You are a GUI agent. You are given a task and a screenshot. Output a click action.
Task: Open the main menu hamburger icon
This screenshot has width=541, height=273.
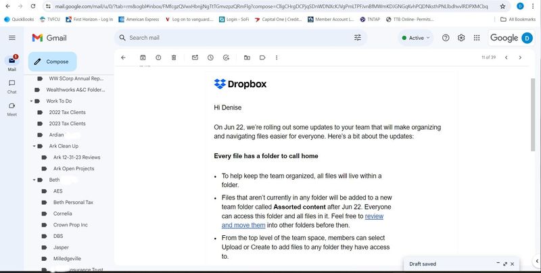point(12,38)
